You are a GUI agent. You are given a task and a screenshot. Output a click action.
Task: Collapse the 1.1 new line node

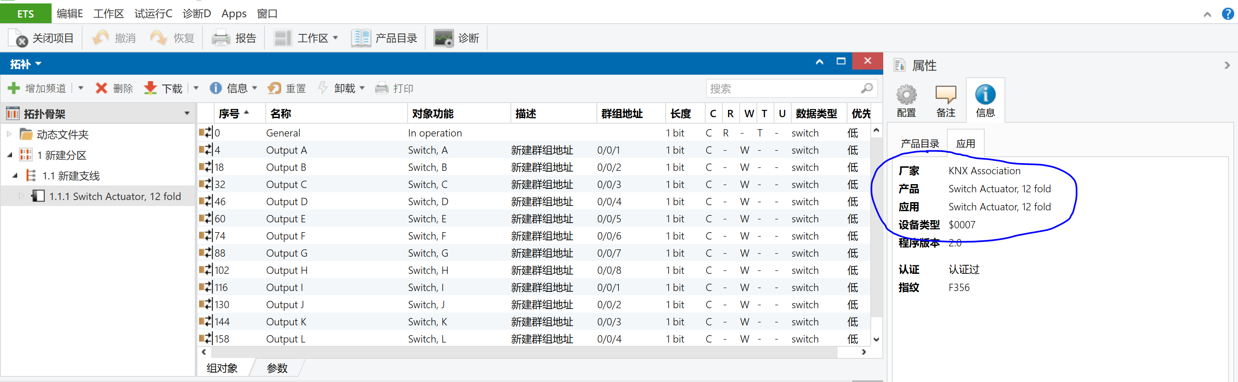tap(15, 176)
